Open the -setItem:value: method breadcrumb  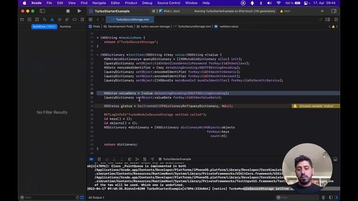(x=226, y=26)
